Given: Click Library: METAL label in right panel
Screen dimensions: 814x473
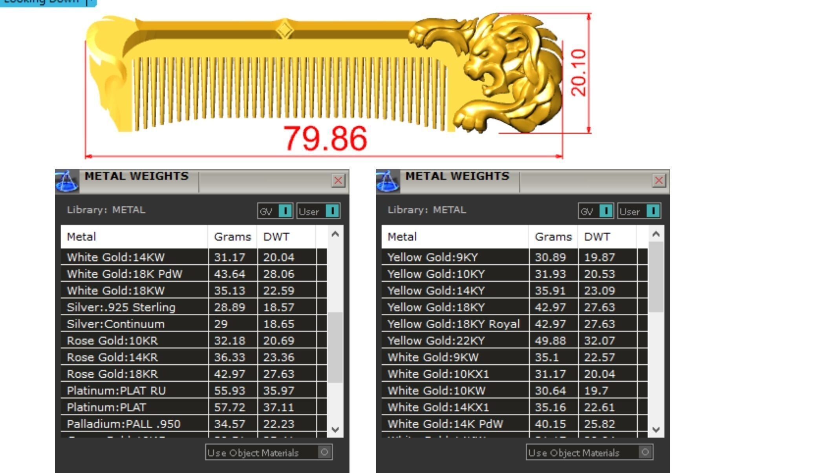Looking at the screenshot, I should [427, 210].
